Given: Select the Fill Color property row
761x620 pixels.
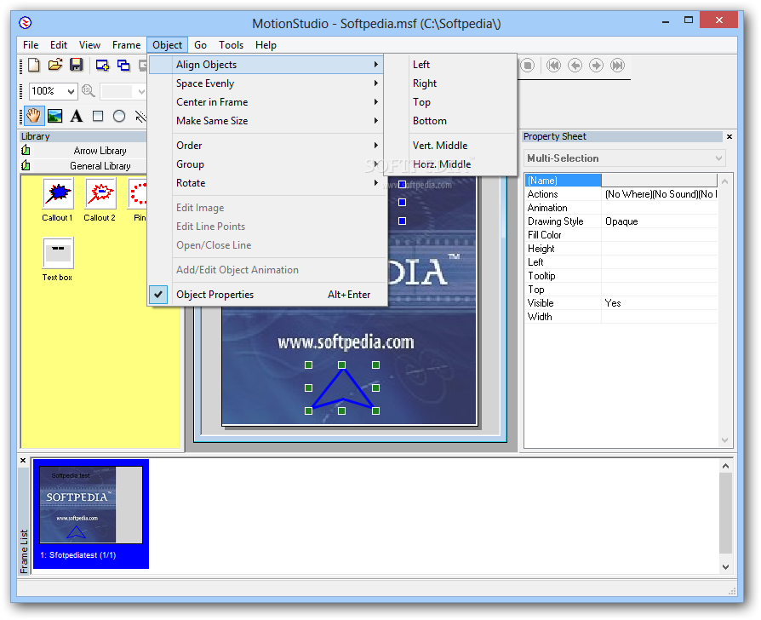Looking at the screenshot, I should [621, 235].
